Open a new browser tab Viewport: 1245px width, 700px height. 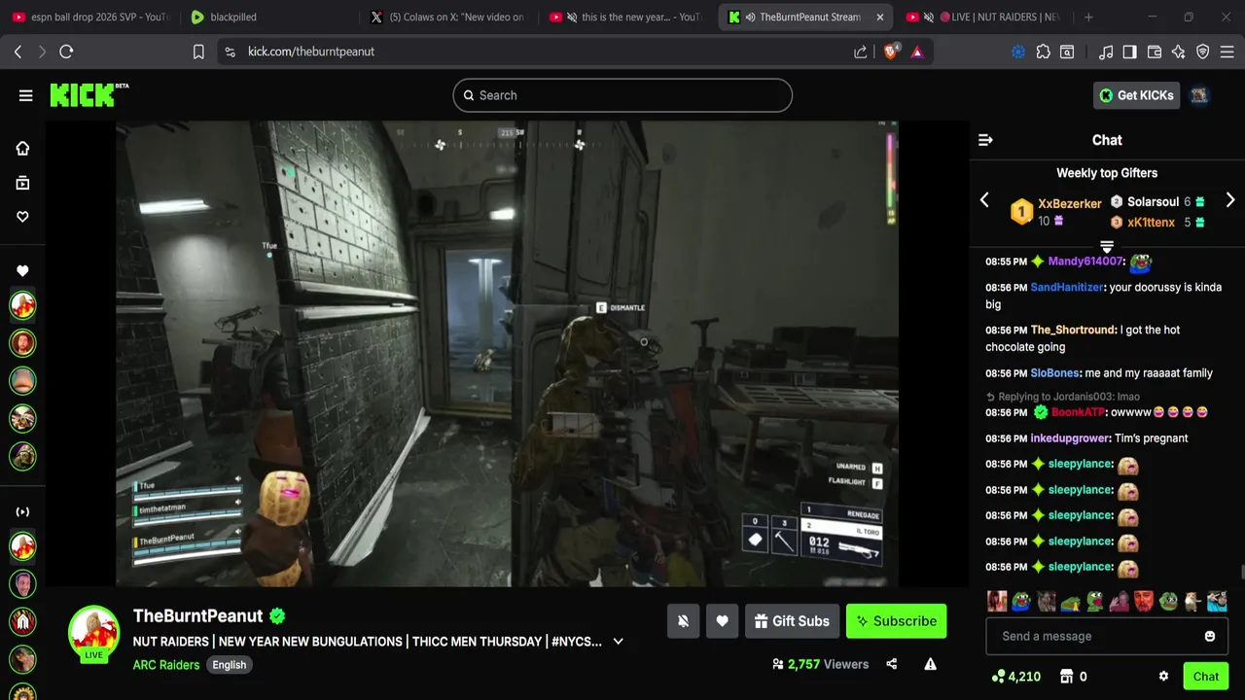1088,17
